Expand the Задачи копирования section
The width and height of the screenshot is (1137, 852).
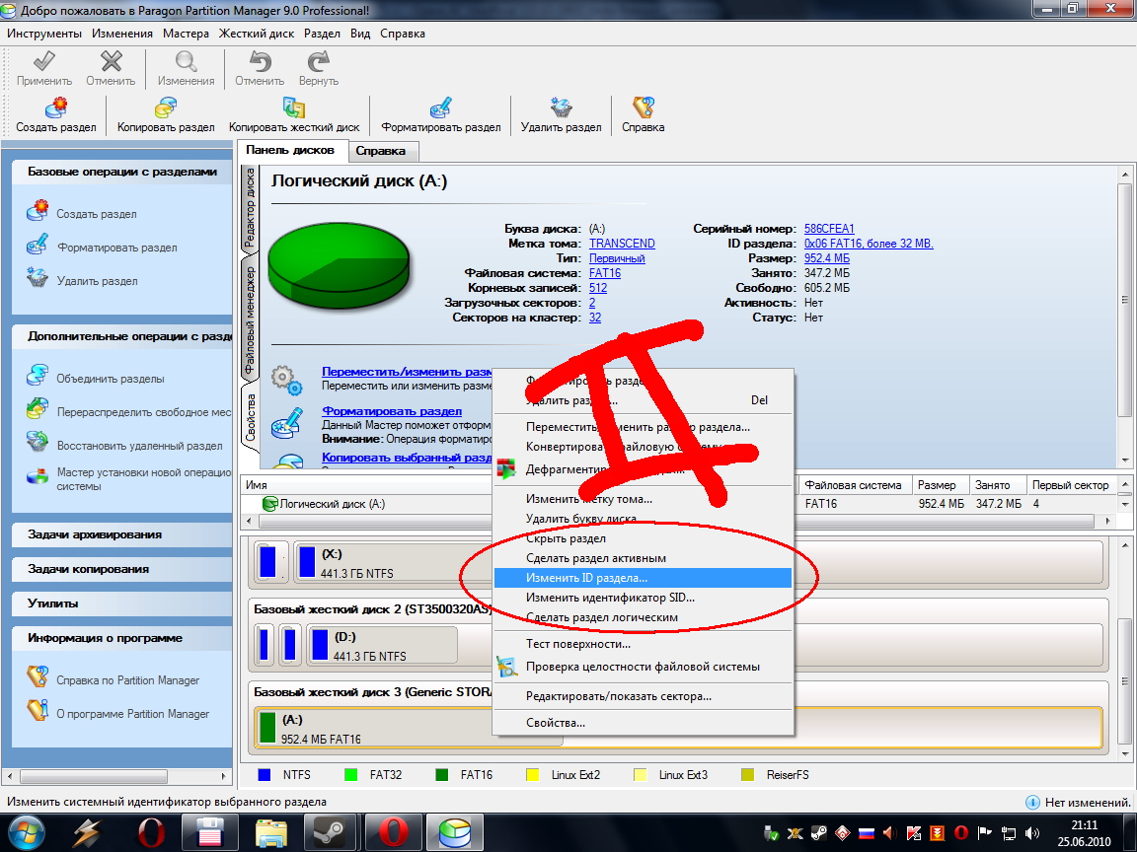point(121,569)
